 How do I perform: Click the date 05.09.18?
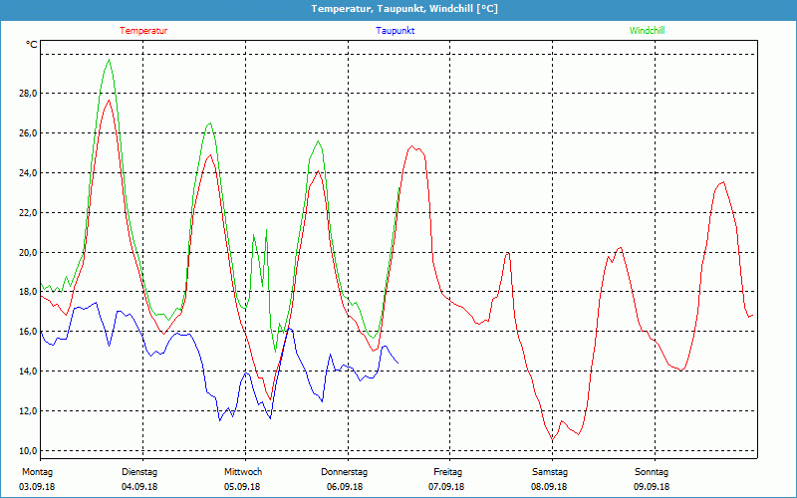pos(242,487)
